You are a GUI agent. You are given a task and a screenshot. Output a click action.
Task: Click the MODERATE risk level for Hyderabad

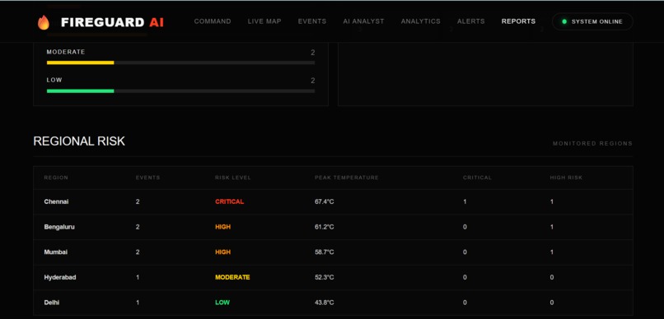click(x=232, y=277)
